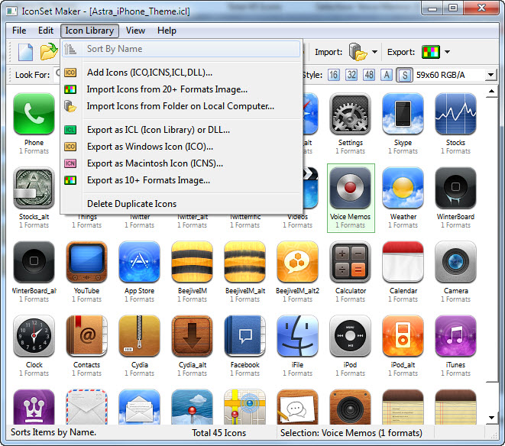Screen dimensions: 505x446
Task: Select the WinterBoard_alt thumbnail
Action: pos(34,261)
